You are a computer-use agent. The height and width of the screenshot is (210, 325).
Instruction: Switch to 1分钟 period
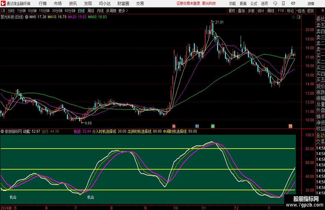pyautogui.click(x=21, y=11)
